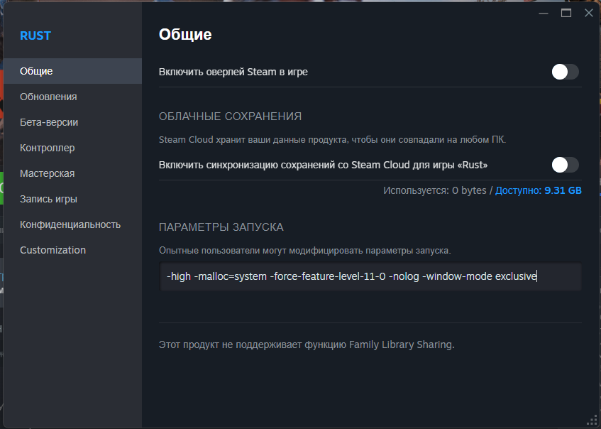Click the Доступно 9.31 GB link

538,190
